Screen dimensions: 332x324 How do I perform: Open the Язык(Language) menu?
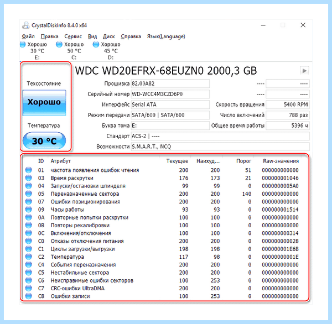click(166, 36)
